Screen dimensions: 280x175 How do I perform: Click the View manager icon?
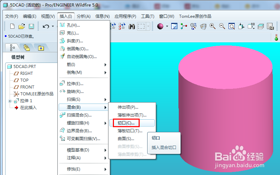tap(270, 26)
